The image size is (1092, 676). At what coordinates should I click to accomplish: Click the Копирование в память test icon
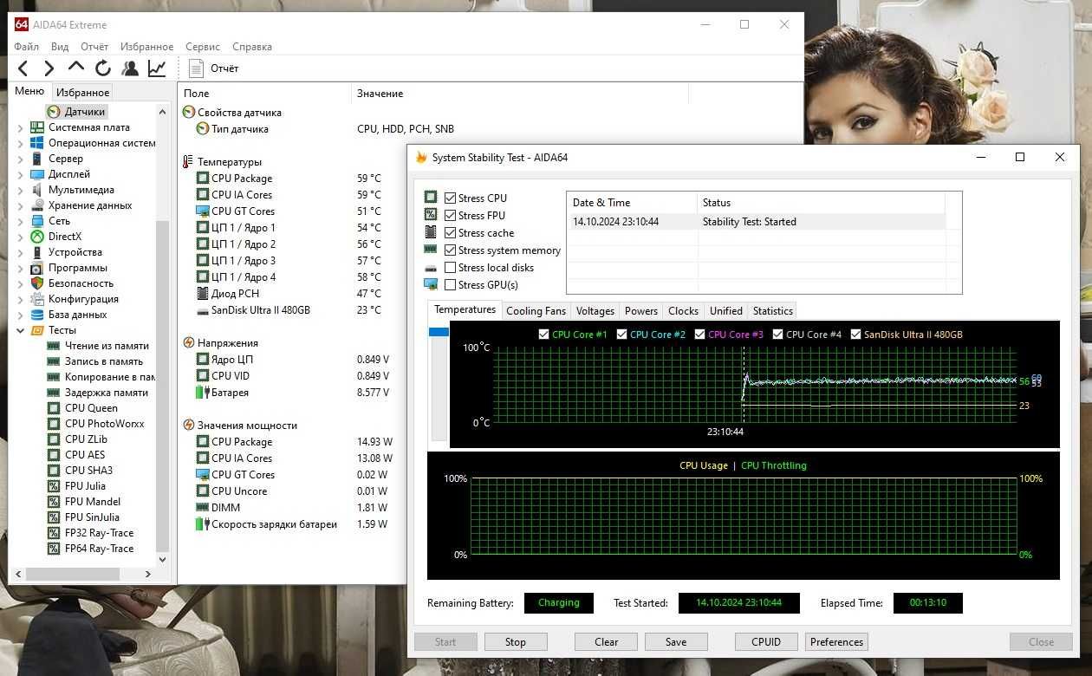coord(54,377)
